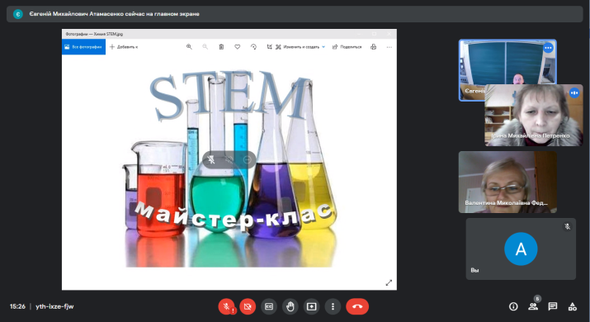
Task: Click the heart favorite icon in Photos
Action: [238, 47]
